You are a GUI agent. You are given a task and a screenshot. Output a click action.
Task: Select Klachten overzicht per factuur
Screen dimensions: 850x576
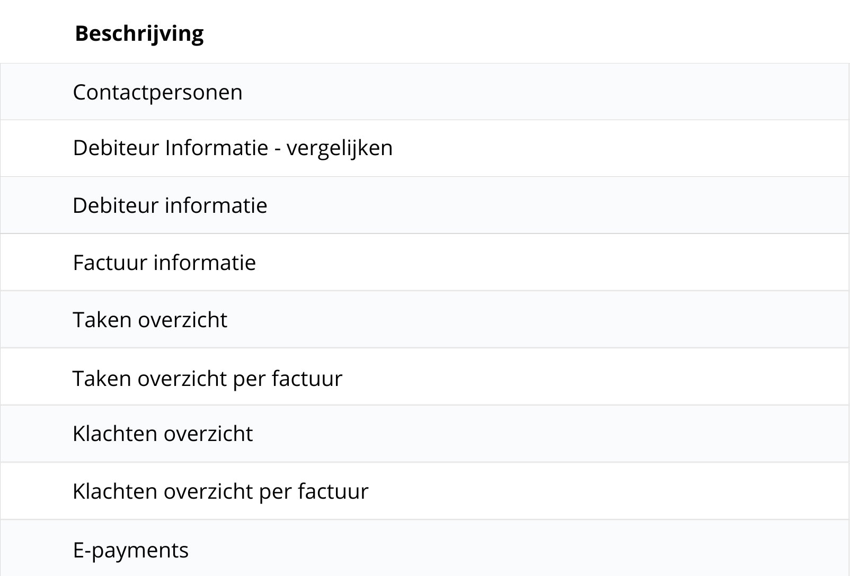click(220, 491)
